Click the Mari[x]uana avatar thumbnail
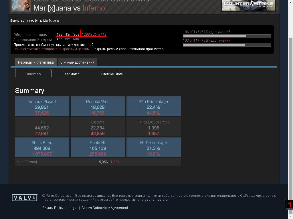Image resolution: width=293 pixels, height=219 pixels. point(21,5)
